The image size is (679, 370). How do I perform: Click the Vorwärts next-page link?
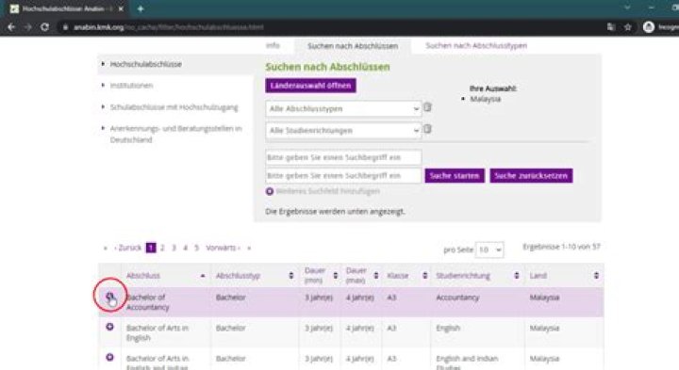pyautogui.click(x=223, y=248)
